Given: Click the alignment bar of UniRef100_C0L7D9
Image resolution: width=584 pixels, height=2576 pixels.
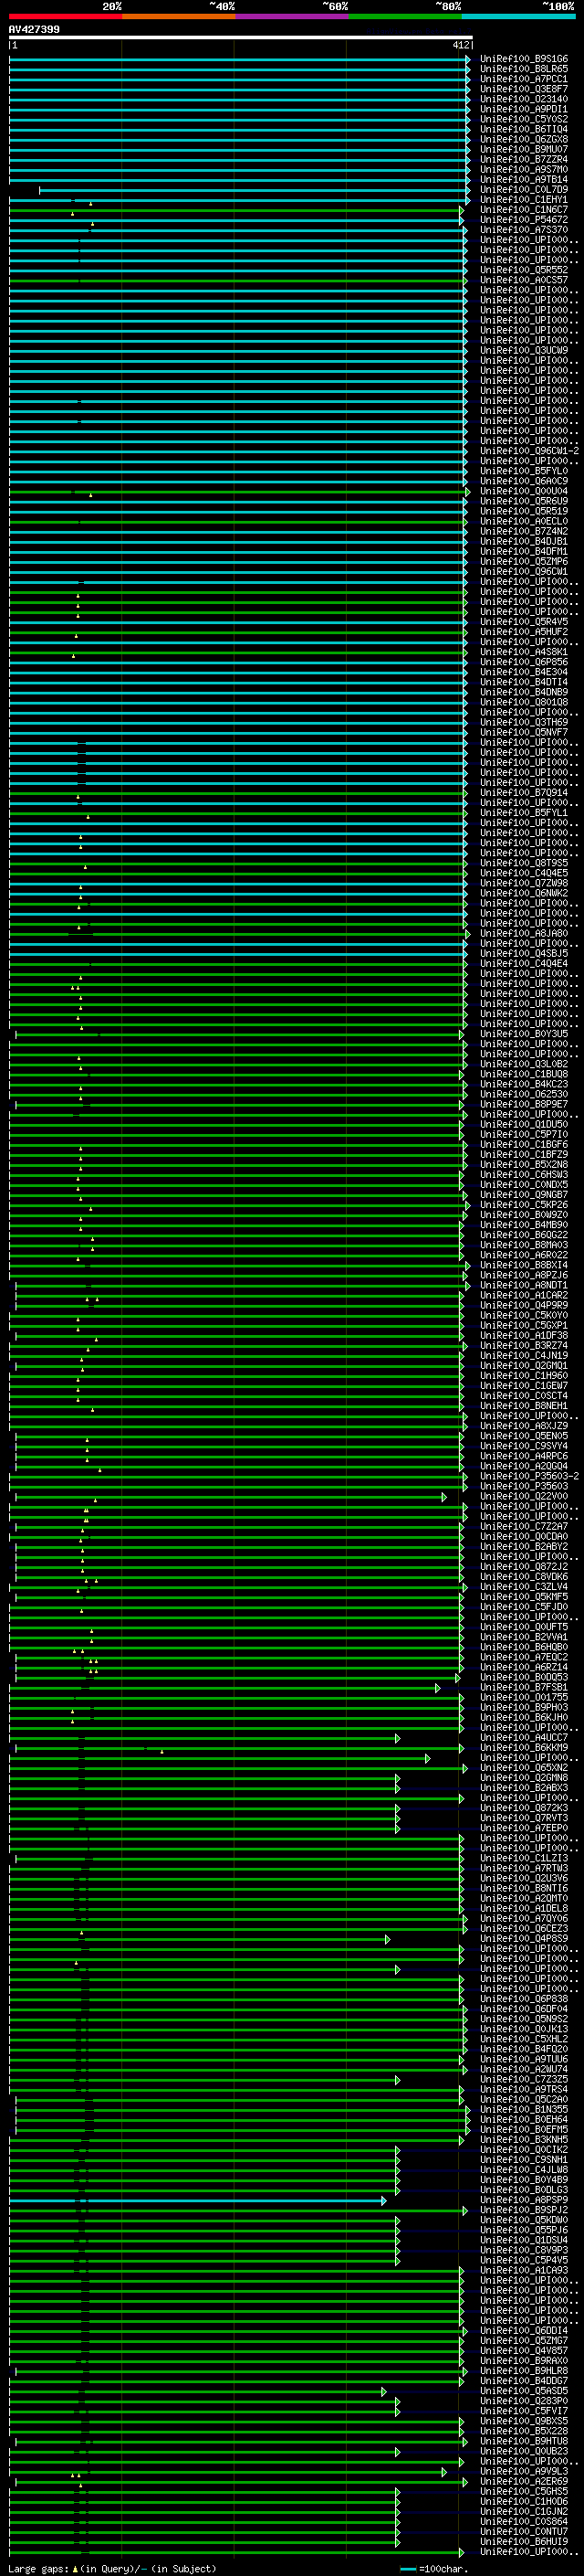Looking at the screenshot, I should coord(255,189).
